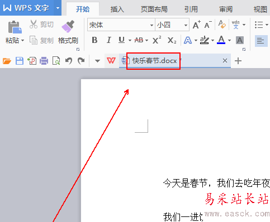Click the undo arrow icon

[x=69, y=61]
